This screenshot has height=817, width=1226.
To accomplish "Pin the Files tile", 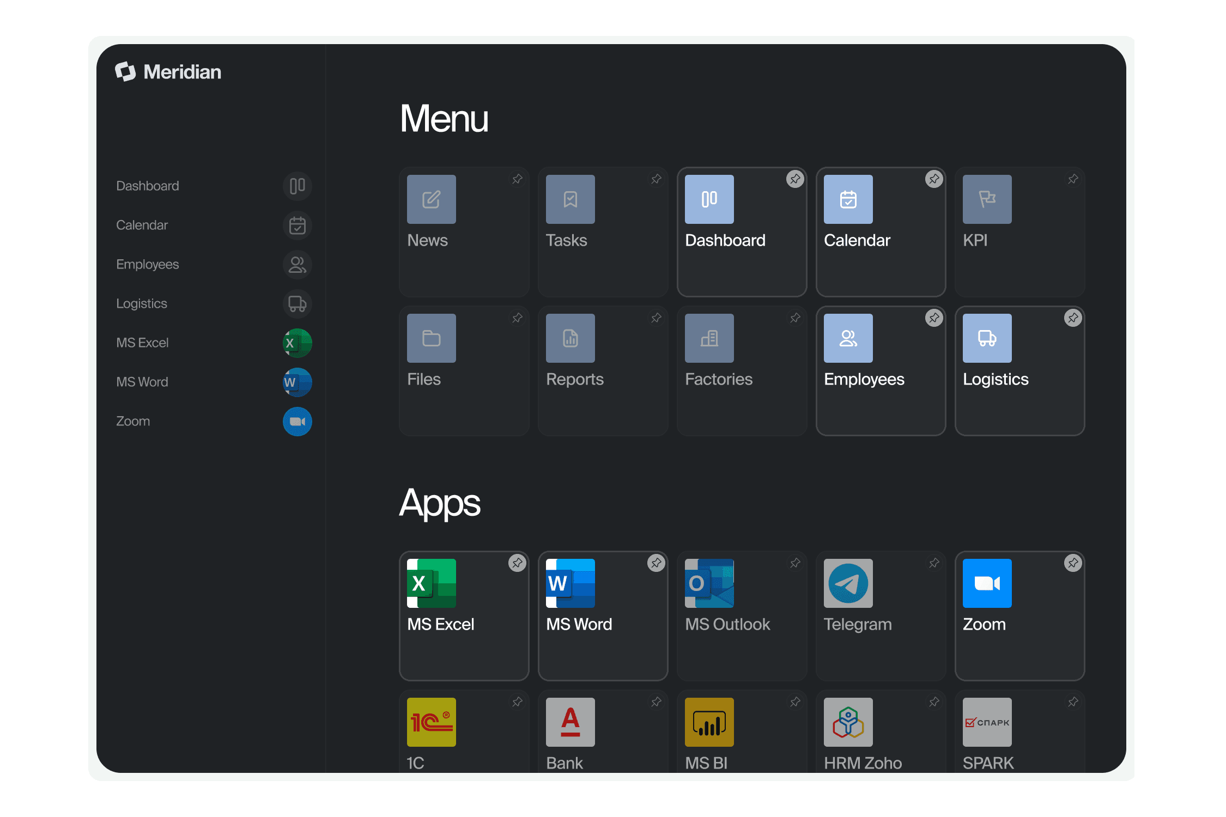I will pos(517,318).
